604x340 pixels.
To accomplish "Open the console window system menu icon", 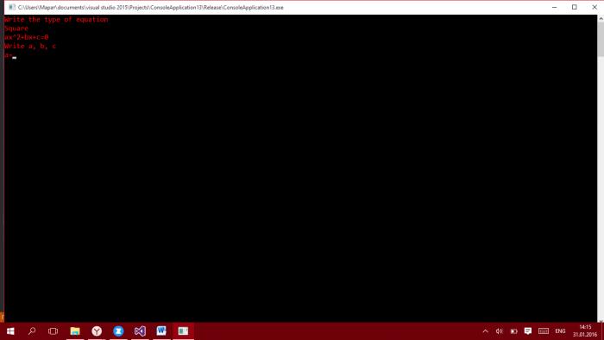I will 12,7.
